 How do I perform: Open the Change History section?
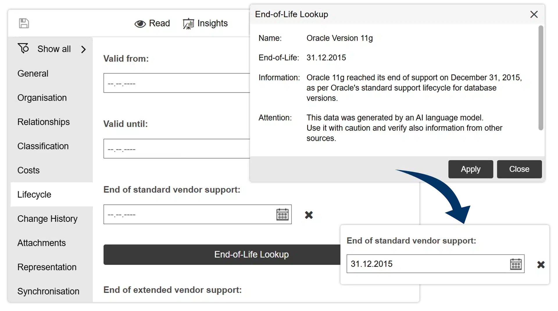[47, 219]
